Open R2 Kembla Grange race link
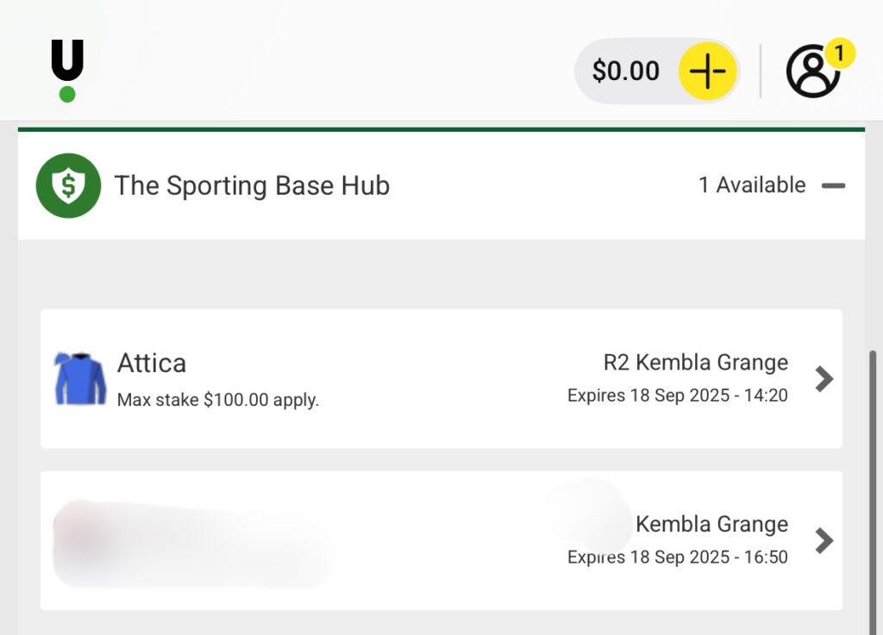 695,363
